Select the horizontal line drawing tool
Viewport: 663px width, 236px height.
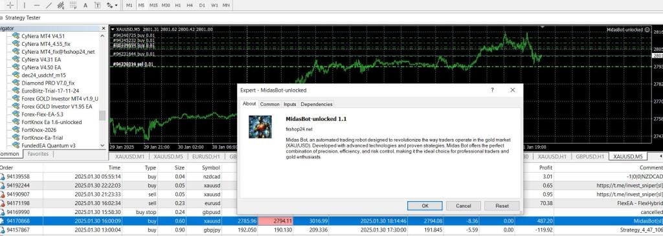click(37, 5)
